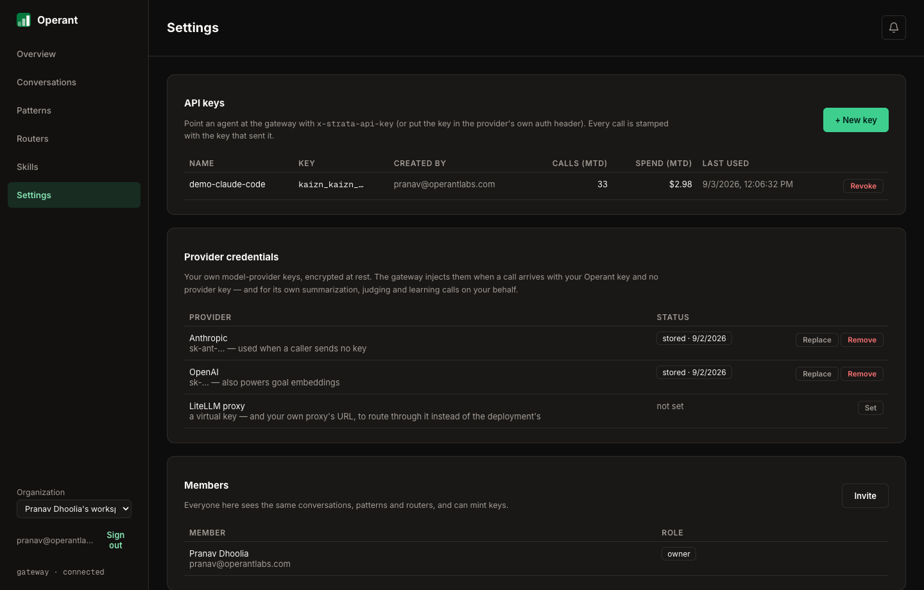The width and height of the screenshot is (924, 590).
Task: Click the last used timestamp 9/3/2026, 12:06:32 PM
Action: point(748,184)
